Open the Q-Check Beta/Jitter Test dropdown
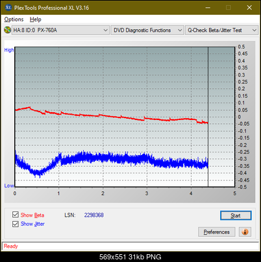261x262 pixels. [221, 30]
